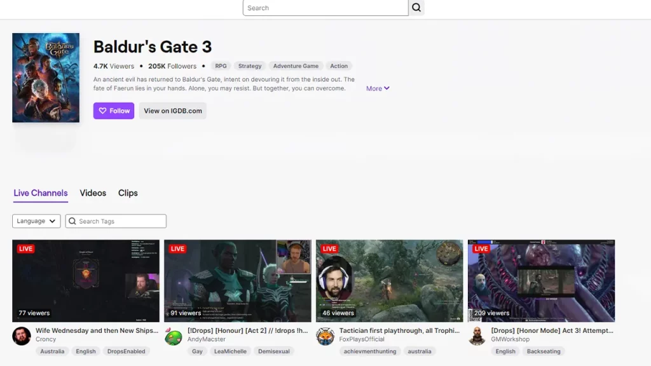This screenshot has height=366, width=651.
Task: Open AndyMacster's 91 viewers stream thumbnail
Action: (238, 281)
